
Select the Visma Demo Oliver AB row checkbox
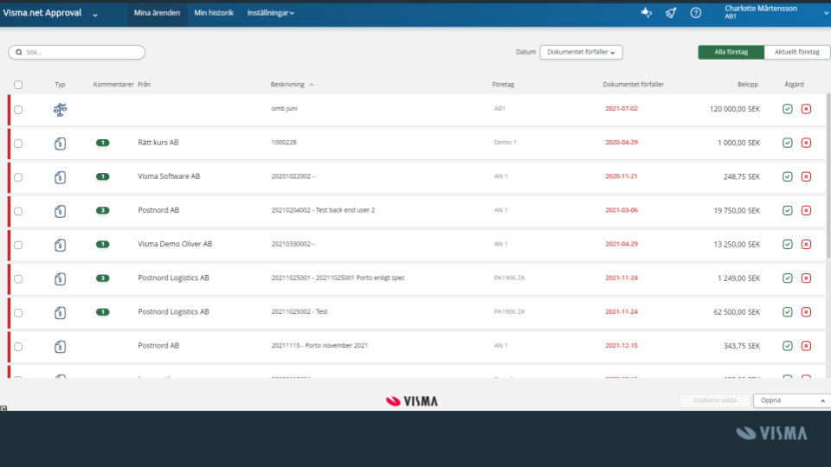pos(18,245)
